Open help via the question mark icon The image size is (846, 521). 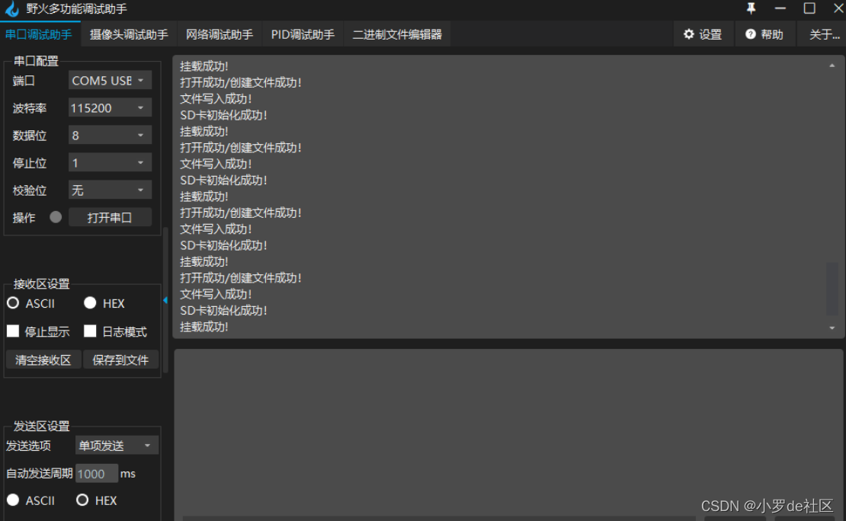[764, 34]
